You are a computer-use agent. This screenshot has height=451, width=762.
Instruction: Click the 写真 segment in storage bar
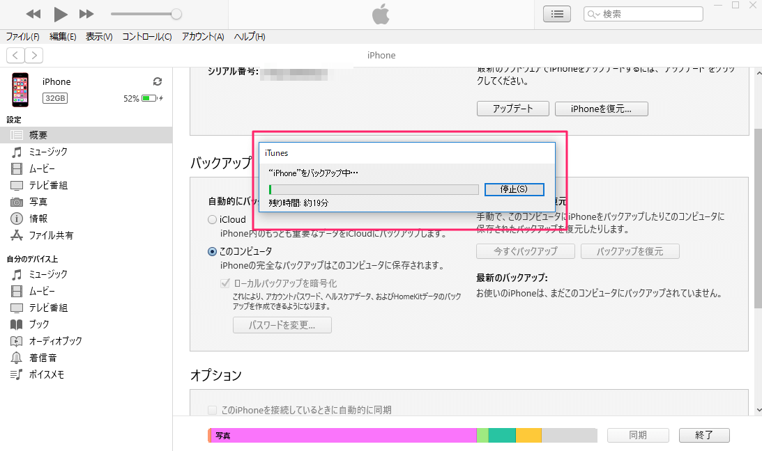(x=342, y=435)
